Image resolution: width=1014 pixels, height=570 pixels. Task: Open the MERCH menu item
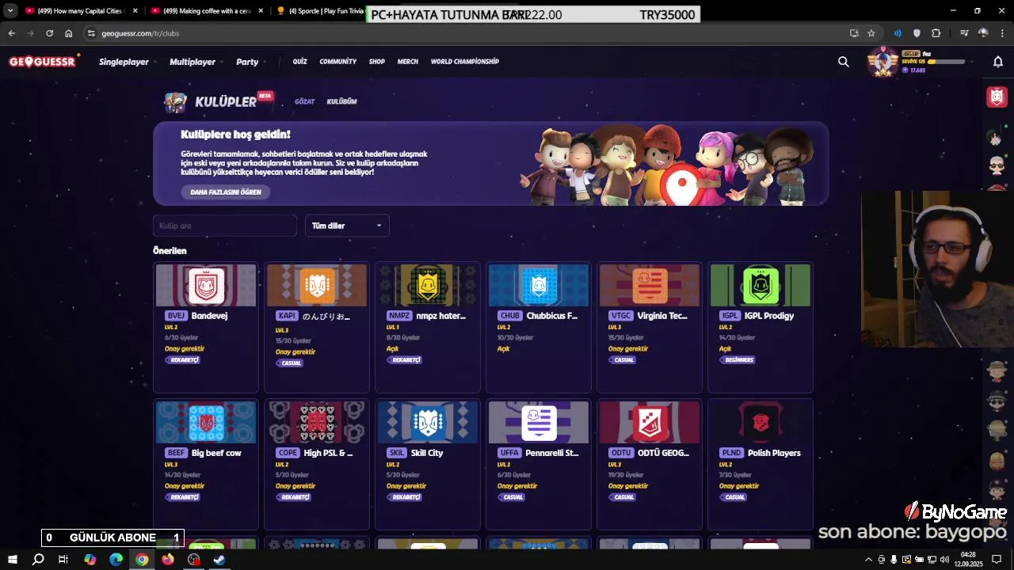tap(408, 62)
